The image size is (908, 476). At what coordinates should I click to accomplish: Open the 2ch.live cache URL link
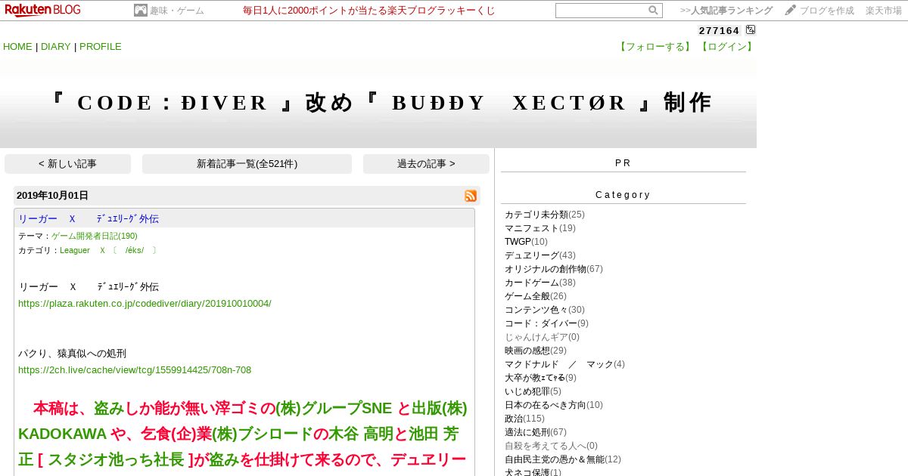135,369
